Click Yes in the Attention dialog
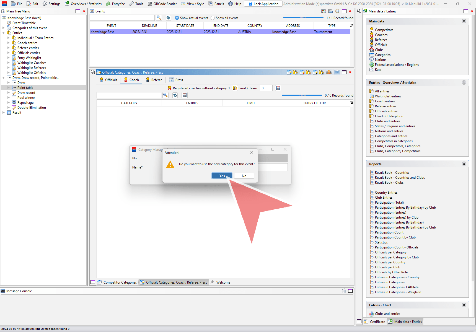This screenshot has width=476, height=332. (222, 176)
